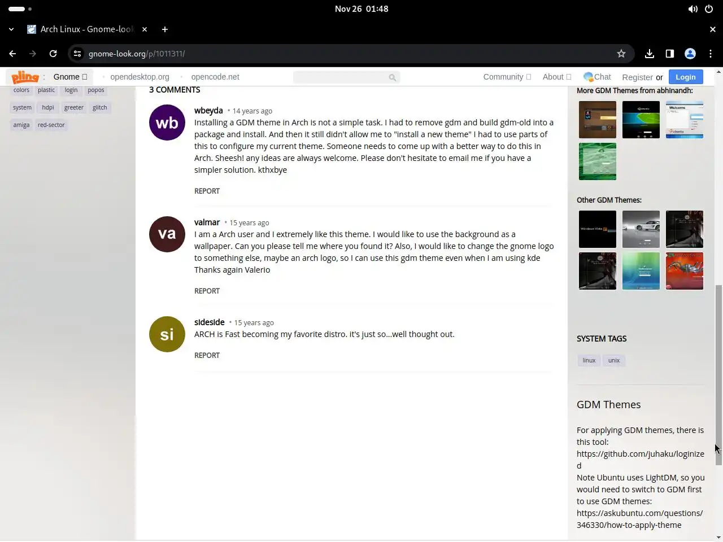Expand the Gnome dropdown
This screenshot has width=723, height=542.
pos(70,77)
